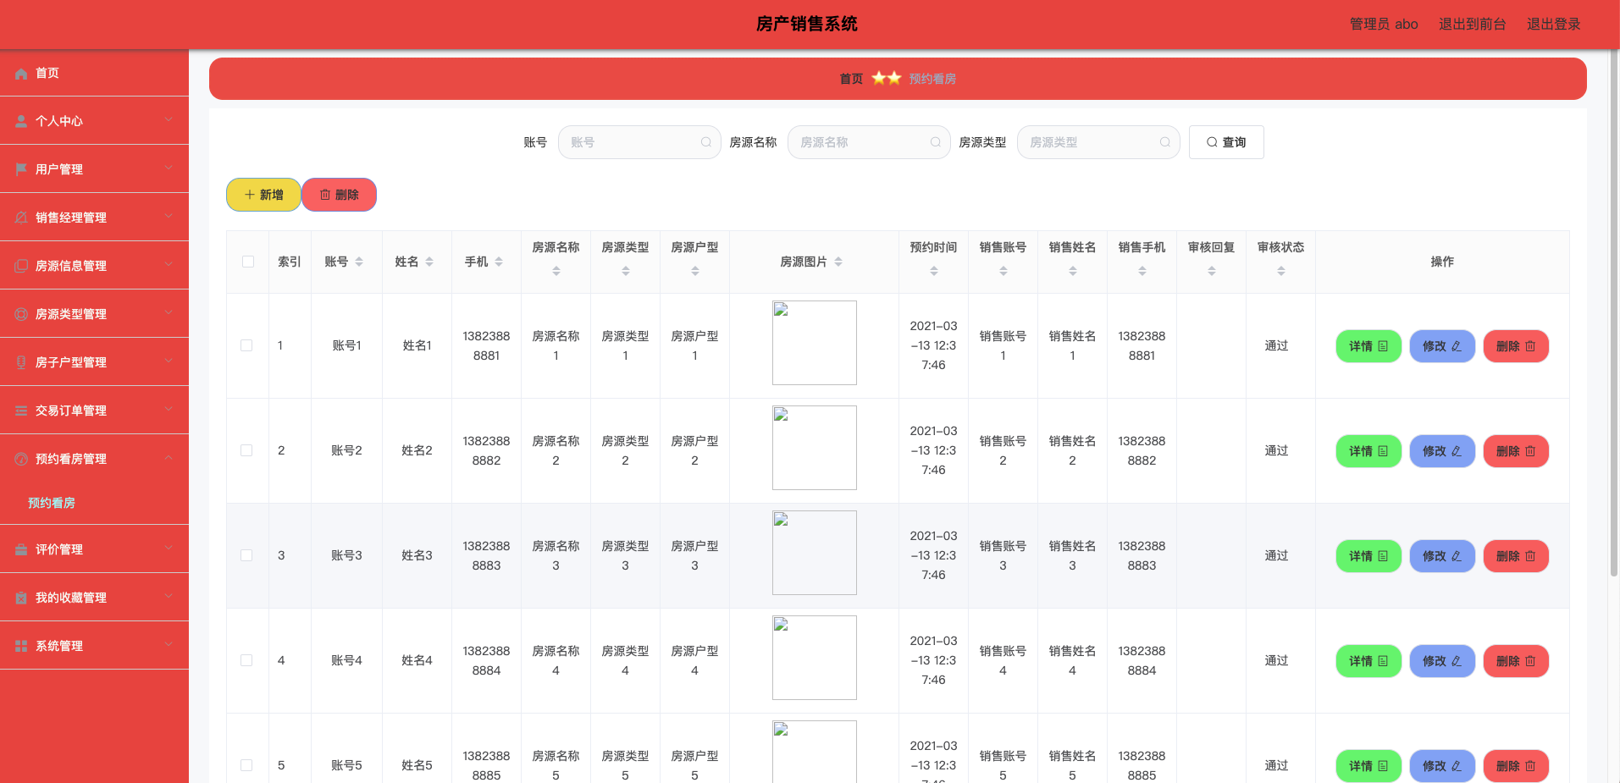Open the 我的收藏管理 menu item

(x=94, y=598)
